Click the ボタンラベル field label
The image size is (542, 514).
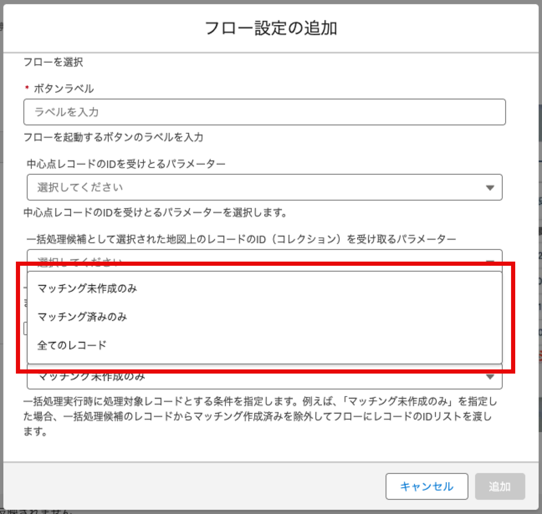click(x=64, y=89)
